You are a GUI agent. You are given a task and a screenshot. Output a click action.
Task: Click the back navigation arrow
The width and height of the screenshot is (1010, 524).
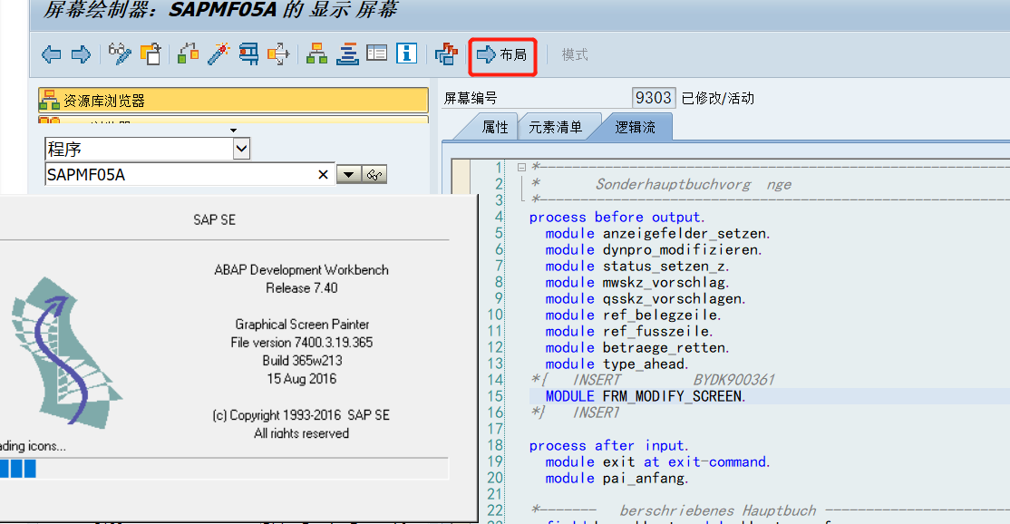pyautogui.click(x=51, y=54)
